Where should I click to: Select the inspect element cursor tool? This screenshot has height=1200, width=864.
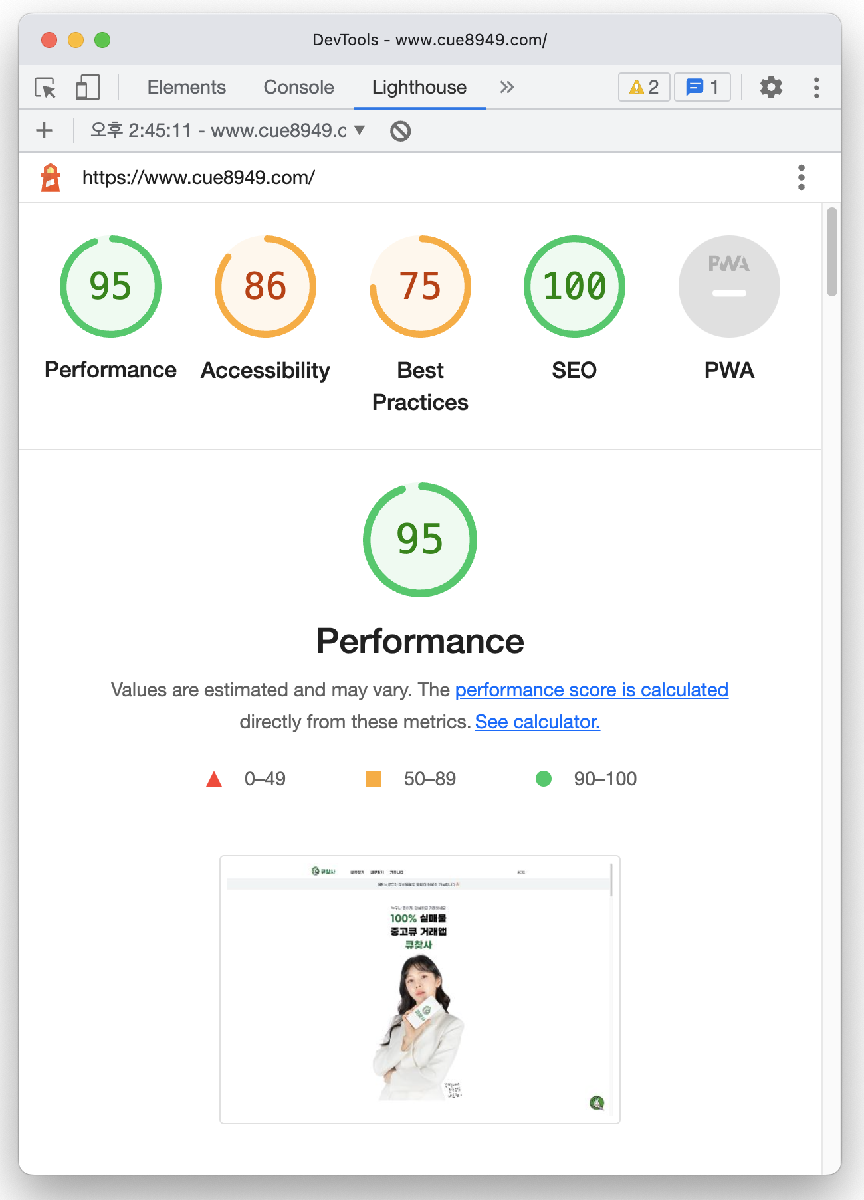click(45, 87)
